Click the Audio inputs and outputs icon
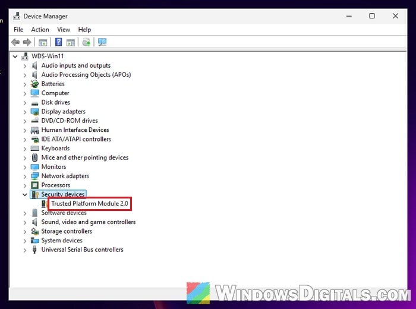Viewport: 416px width, 309px height. tap(34, 65)
